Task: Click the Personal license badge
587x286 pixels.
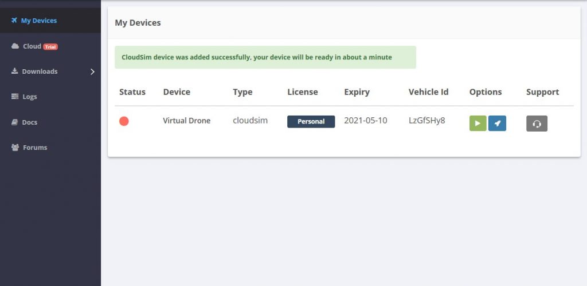Action: (x=311, y=121)
